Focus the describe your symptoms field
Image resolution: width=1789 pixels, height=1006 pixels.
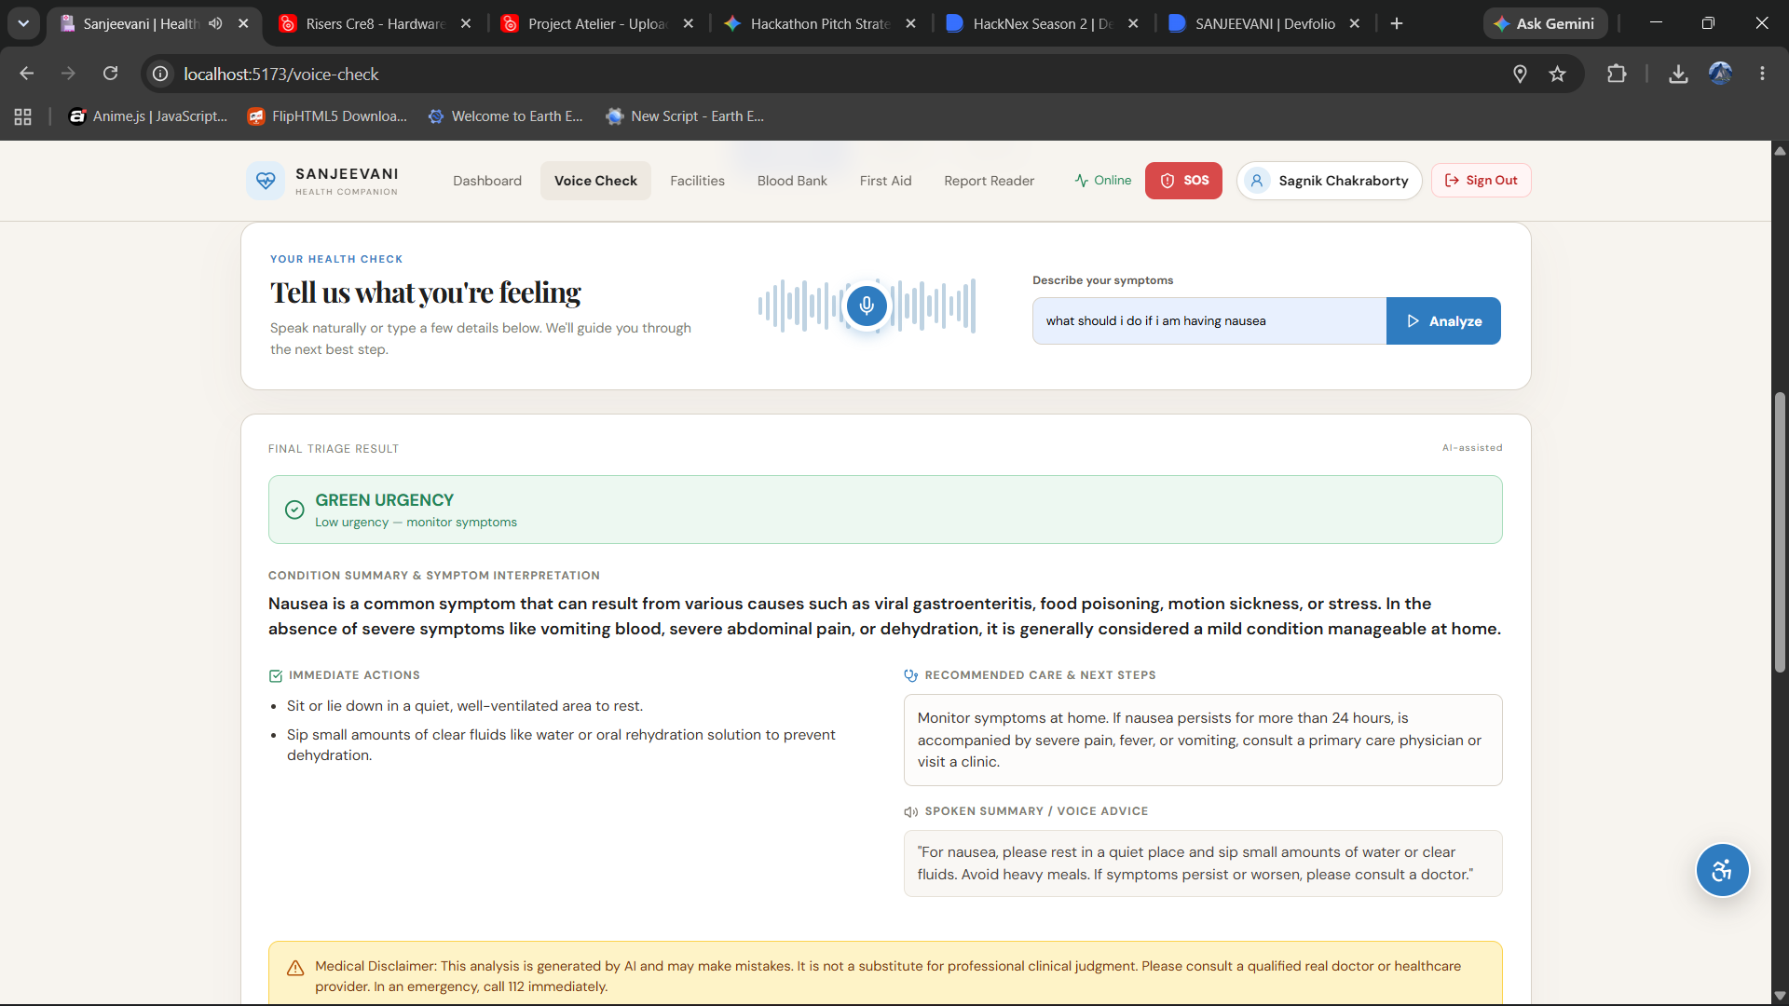click(1209, 321)
